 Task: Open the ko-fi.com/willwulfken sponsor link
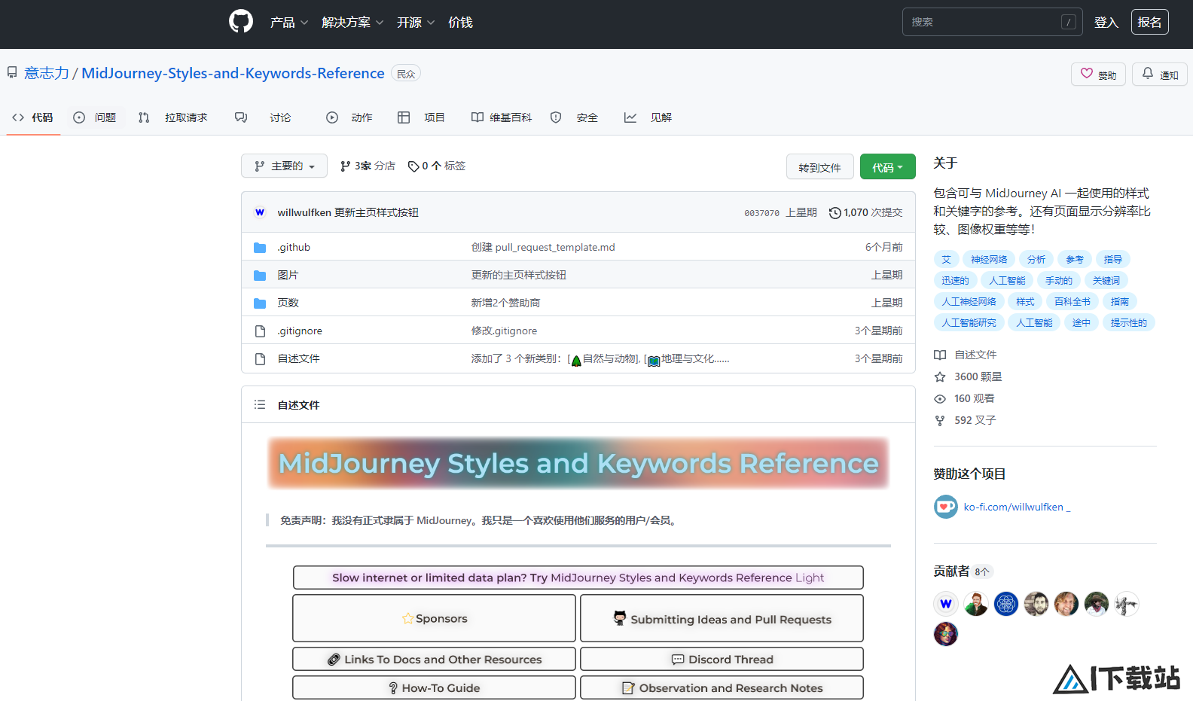point(1017,507)
